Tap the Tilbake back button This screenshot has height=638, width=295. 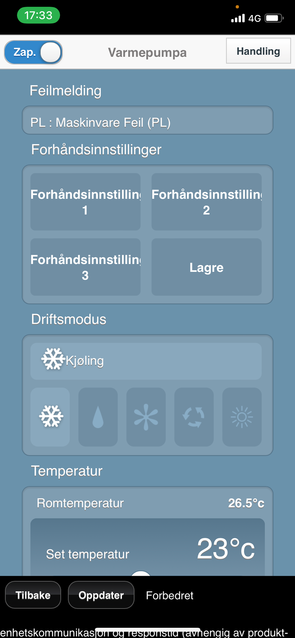(x=33, y=595)
